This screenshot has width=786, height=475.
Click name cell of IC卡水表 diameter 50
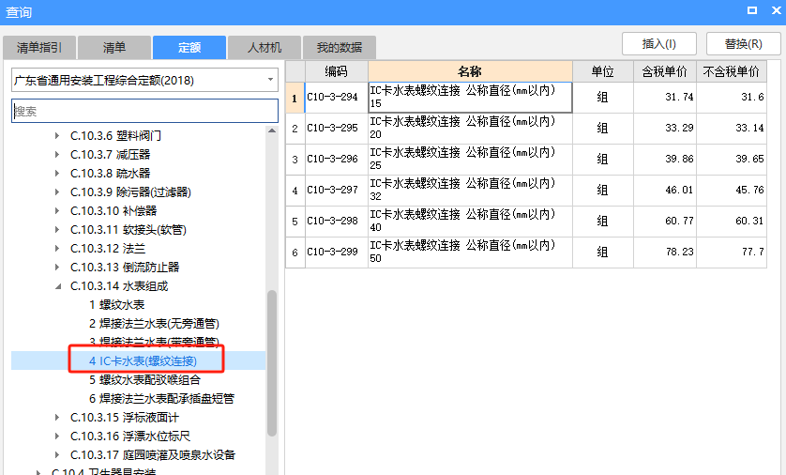click(x=470, y=253)
